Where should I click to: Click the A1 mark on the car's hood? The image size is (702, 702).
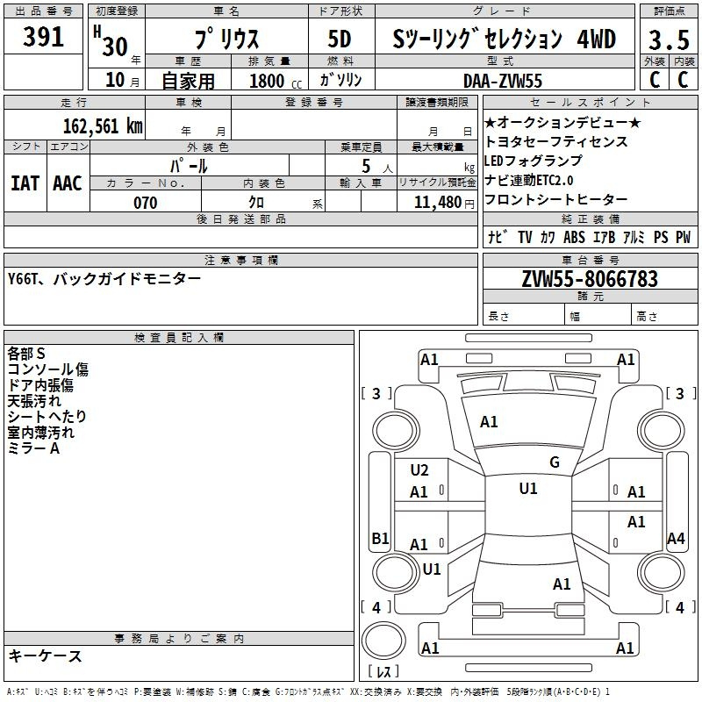(489, 422)
